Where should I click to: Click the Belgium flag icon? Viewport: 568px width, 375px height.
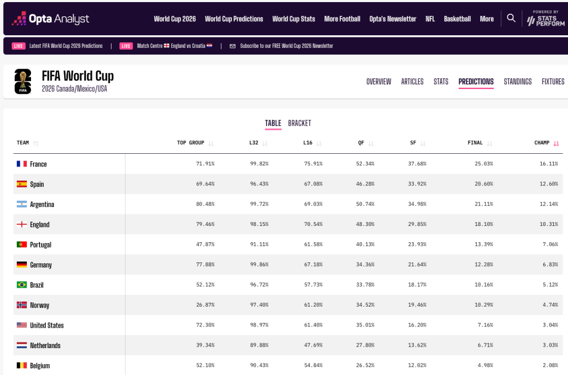coord(22,366)
